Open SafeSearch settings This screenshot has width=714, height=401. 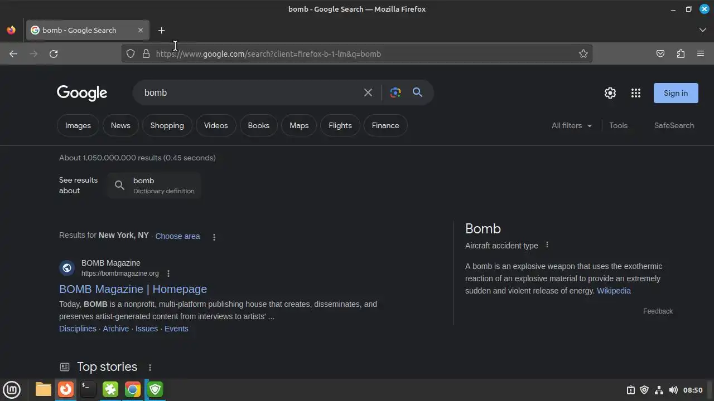pos(674,125)
